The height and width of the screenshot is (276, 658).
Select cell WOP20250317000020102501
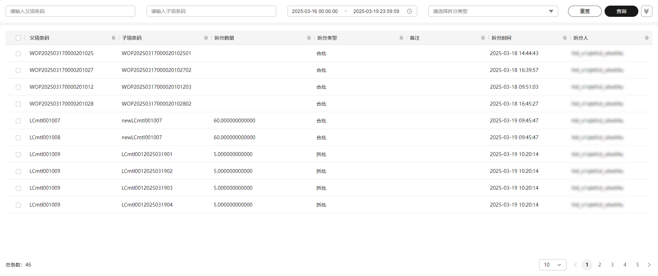point(156,53)
